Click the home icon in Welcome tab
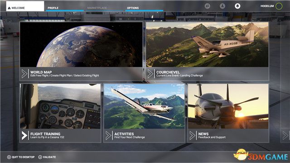 9,8
